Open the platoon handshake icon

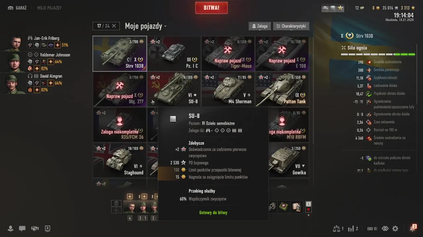[35, 228]
